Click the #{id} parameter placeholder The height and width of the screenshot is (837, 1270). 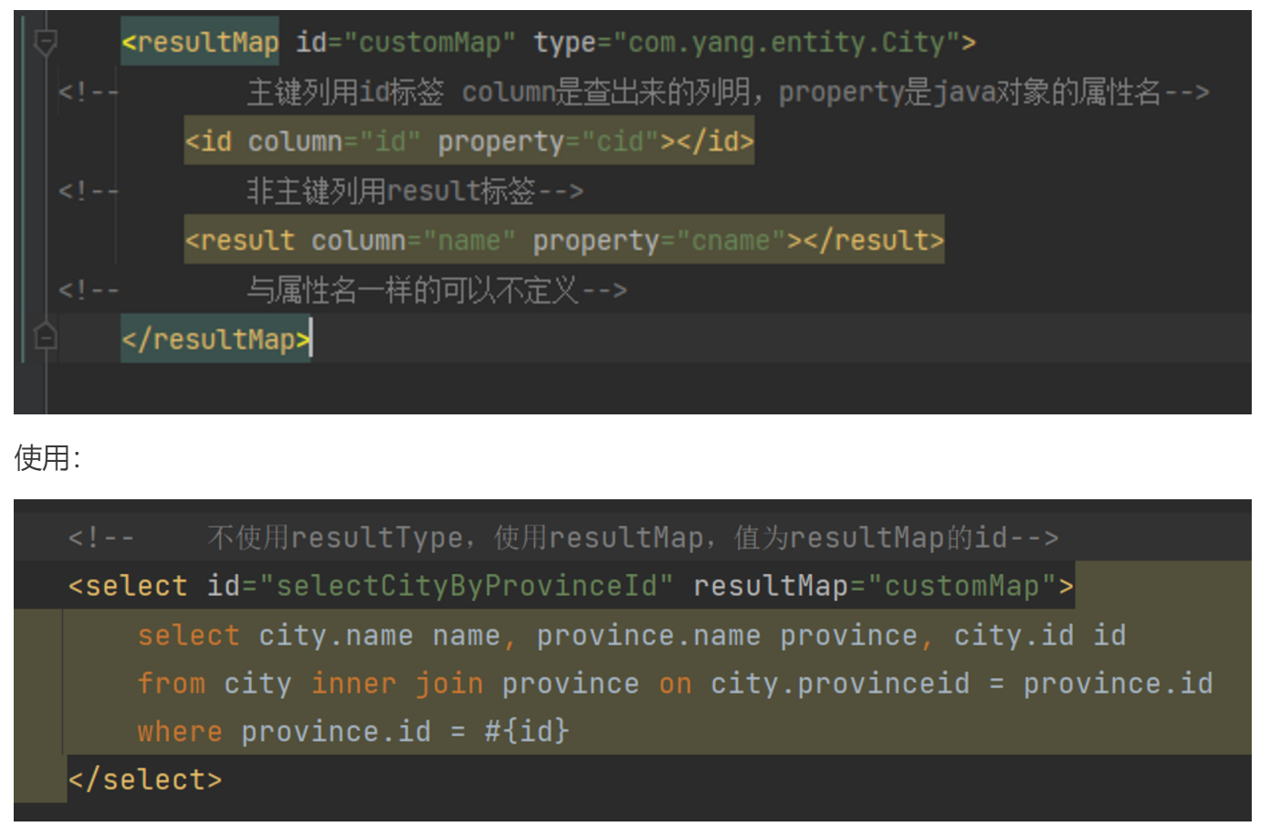527,731
